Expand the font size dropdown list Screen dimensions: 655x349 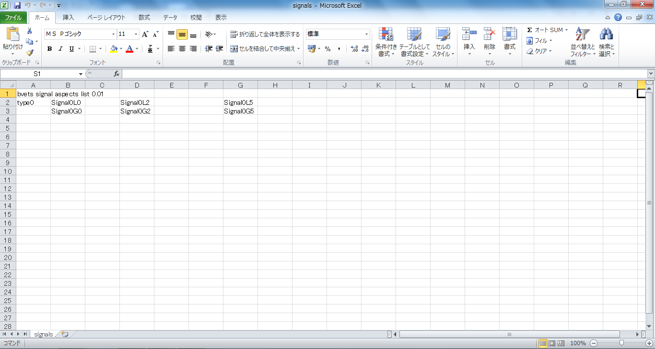[136, 34]
